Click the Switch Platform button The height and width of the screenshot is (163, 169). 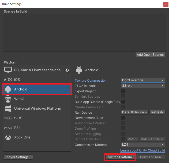pos(120,157)
